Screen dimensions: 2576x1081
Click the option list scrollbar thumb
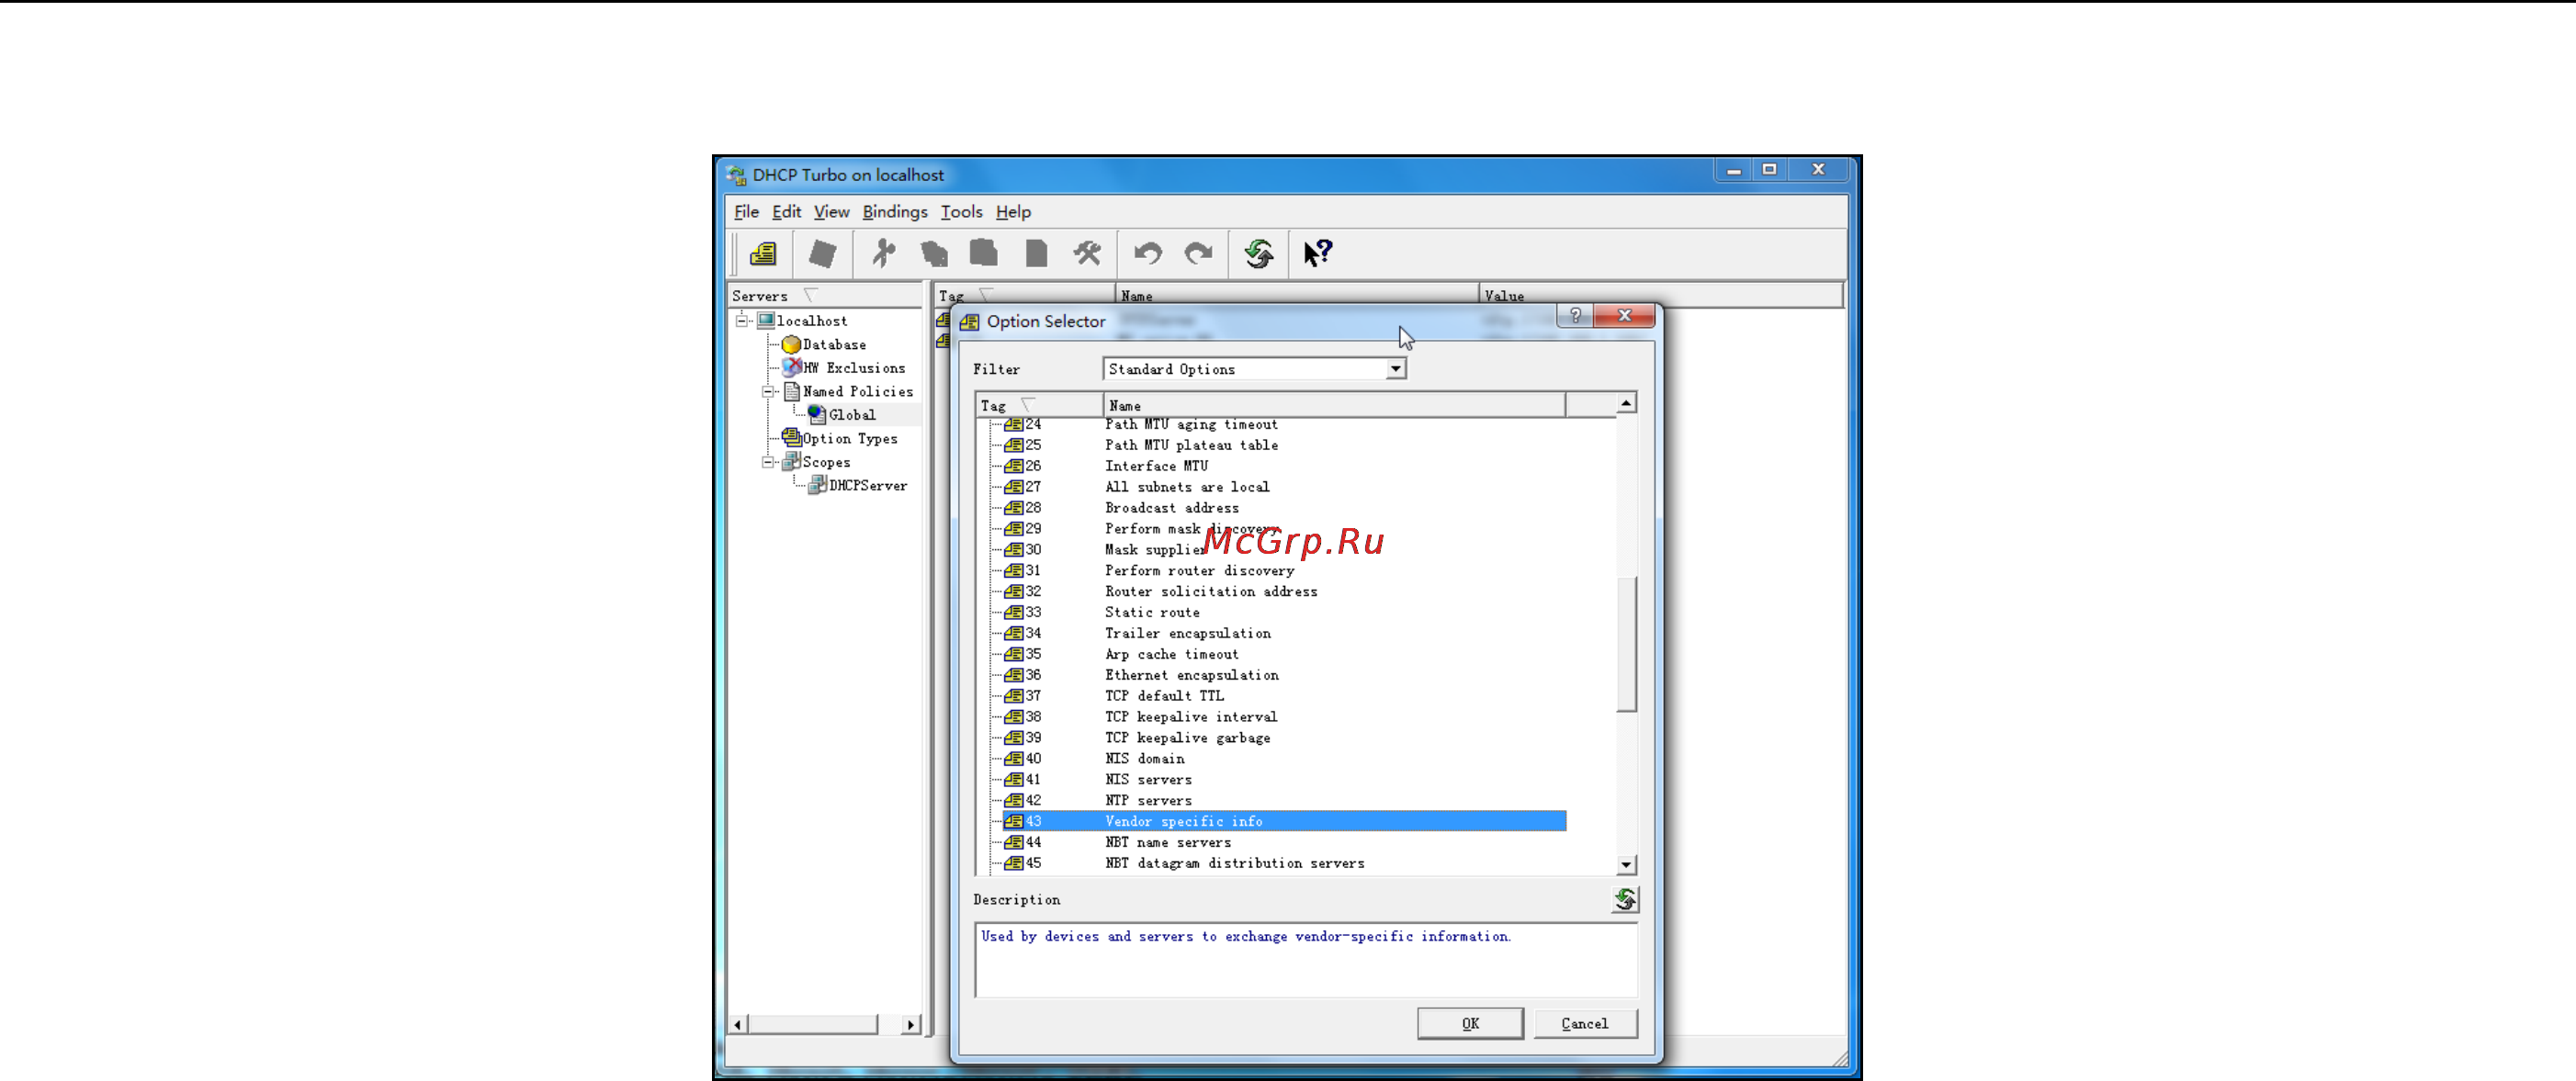(x=1627, y=644)
